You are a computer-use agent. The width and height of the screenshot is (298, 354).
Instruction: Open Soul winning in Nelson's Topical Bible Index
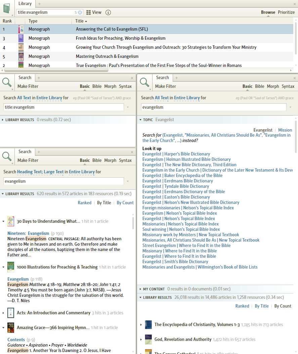click(x=181, y=229)
